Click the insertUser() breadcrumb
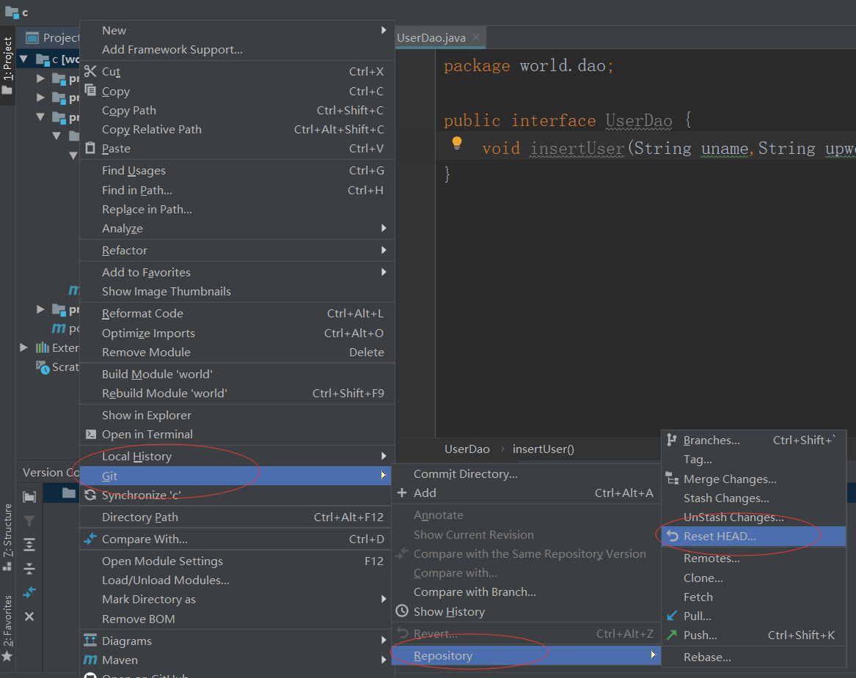Image resolution: width=856 pixels, height=678 pixels. (544, 449)
